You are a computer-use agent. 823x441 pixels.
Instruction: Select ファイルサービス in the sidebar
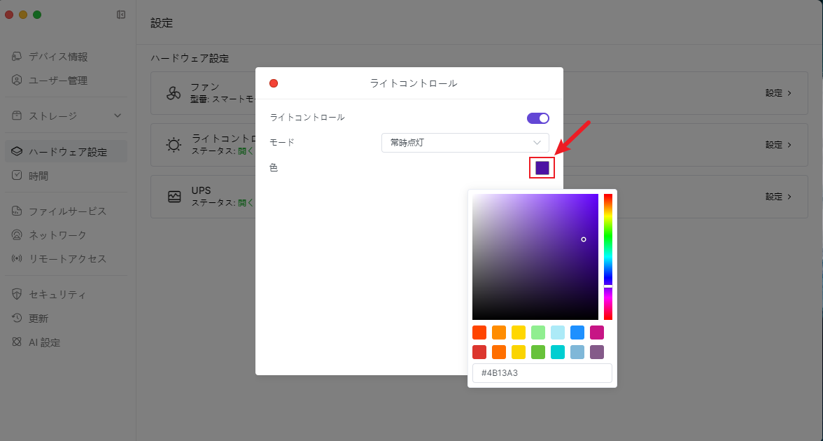pos(67,211)
